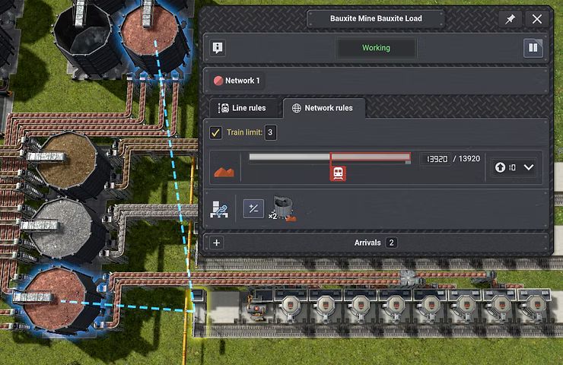The height and width of the screenshot is (365, 563).
Task: Click the add/remove connections button
Action: coord(253,208)
